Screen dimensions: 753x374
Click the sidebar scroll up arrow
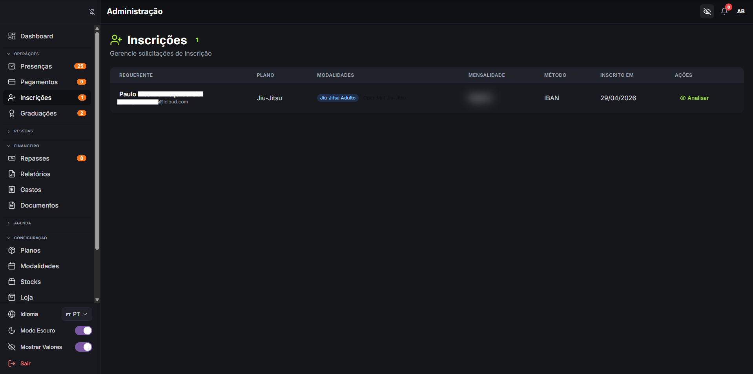tap(97, 28)
